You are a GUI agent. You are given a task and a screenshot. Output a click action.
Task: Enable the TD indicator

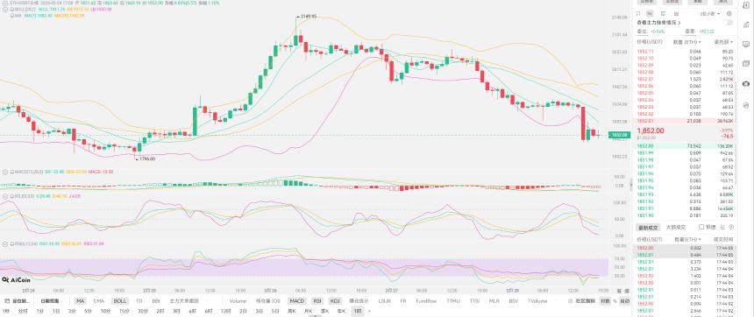click(x=139, y=301)
